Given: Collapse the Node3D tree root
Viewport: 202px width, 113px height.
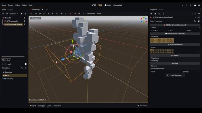Looking at the screenshot, I should point(2,18).
